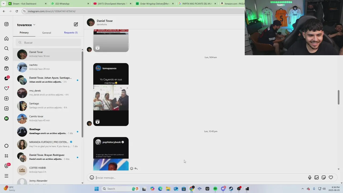Open Steam from the taskbar
Screen dimensions: 343x193
point(231,189)
